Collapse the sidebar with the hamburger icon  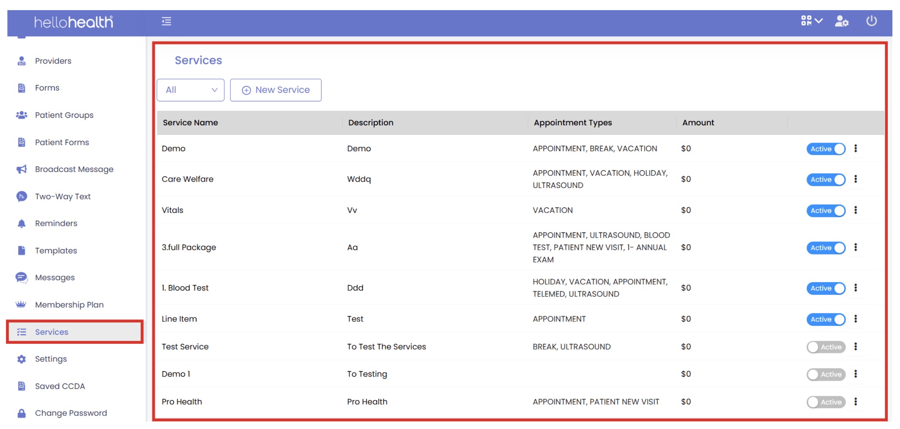[166, 22]
